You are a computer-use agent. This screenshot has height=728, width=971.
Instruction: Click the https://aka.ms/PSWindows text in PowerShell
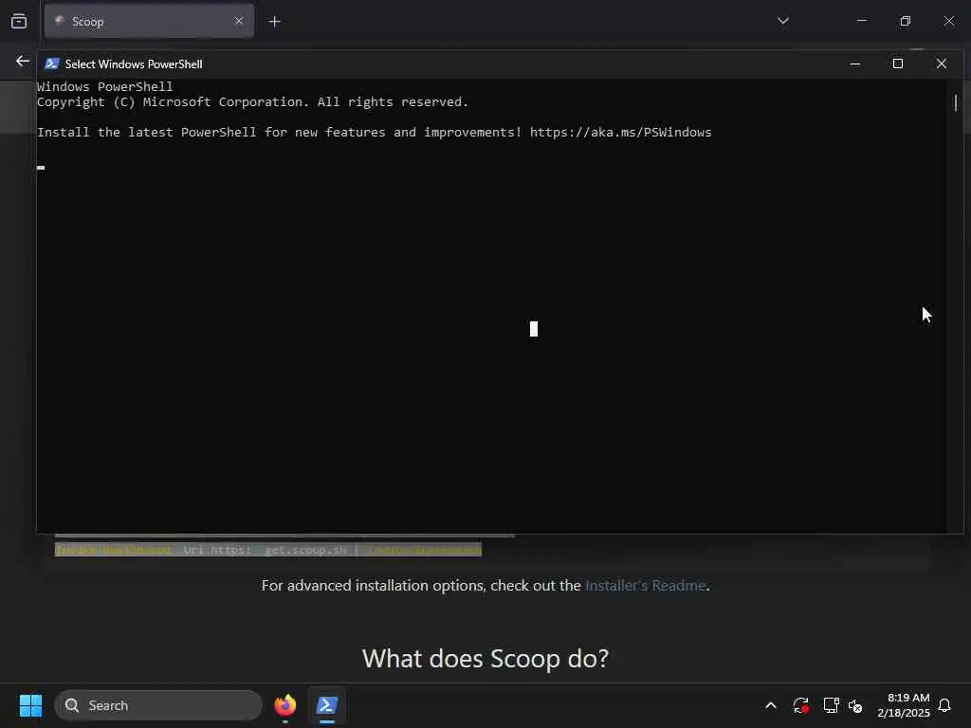click(x=620, y=133)
